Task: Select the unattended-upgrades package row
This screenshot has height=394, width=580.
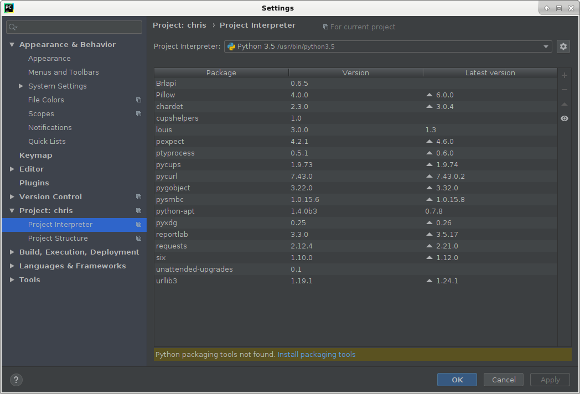Action: [x=355, y=269]
